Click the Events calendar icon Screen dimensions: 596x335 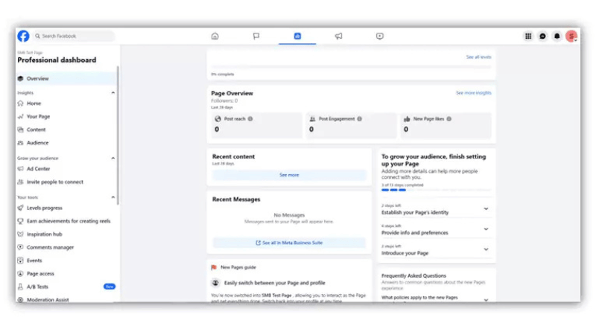[21, 260]
